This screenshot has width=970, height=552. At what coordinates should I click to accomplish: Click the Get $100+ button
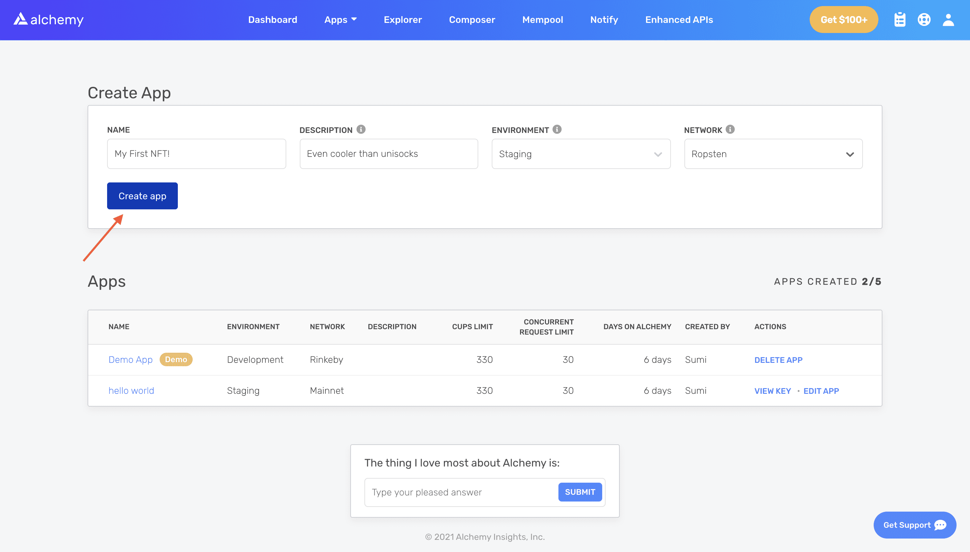(x=843, y=19)
